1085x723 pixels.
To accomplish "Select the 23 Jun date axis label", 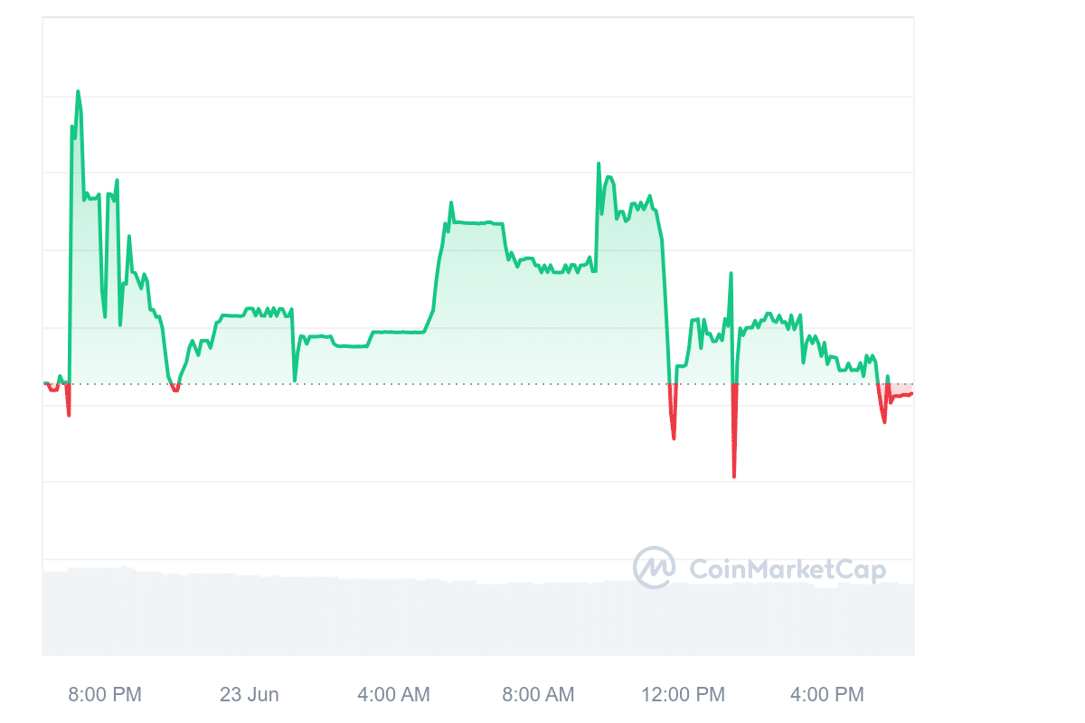I will [x=250, y=695].
